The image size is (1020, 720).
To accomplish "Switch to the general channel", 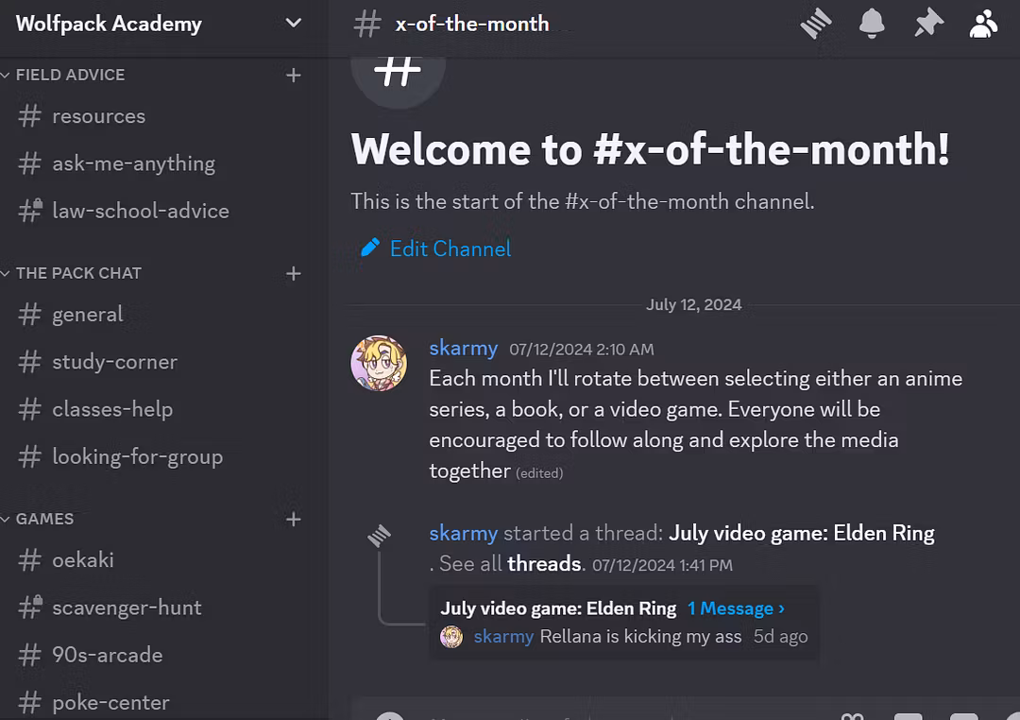I will pyautogui.click(x=88, y=315).
